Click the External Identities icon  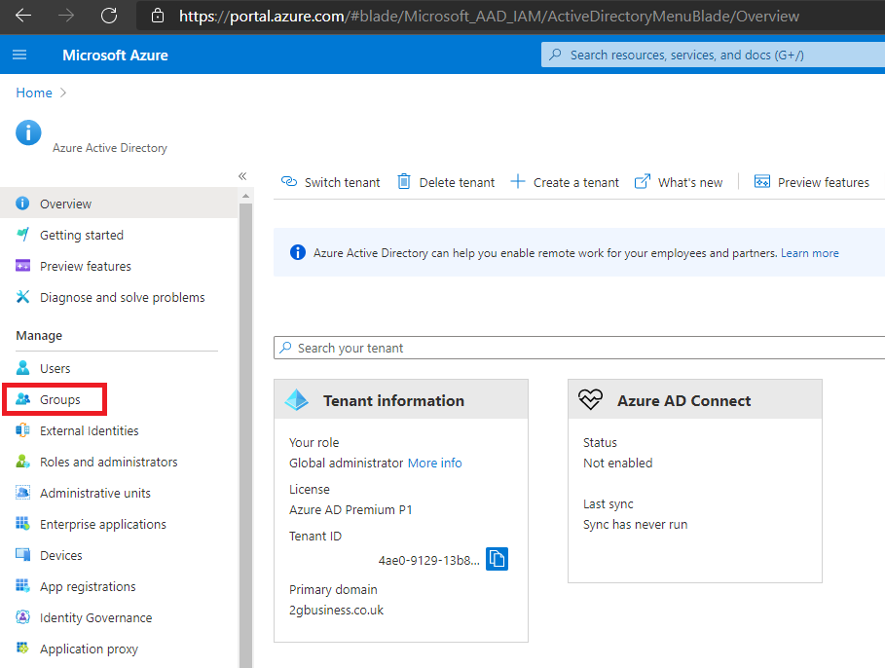click(x=22, y=430)
